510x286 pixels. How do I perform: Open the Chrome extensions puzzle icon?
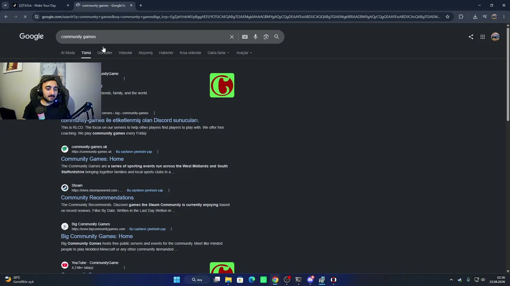461,17
